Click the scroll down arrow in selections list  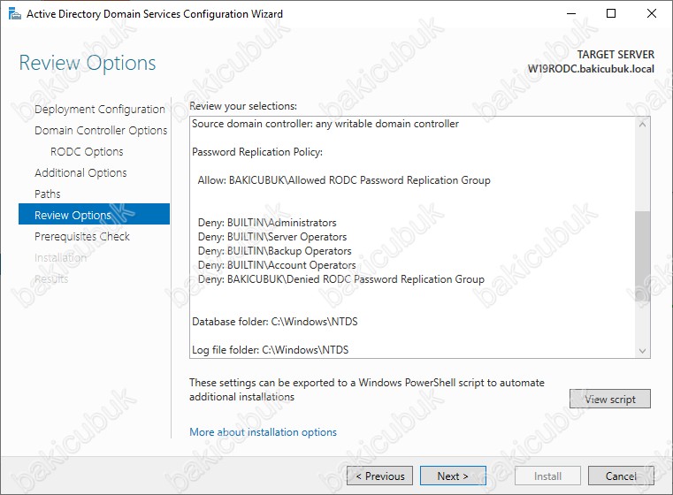[643, 351]
